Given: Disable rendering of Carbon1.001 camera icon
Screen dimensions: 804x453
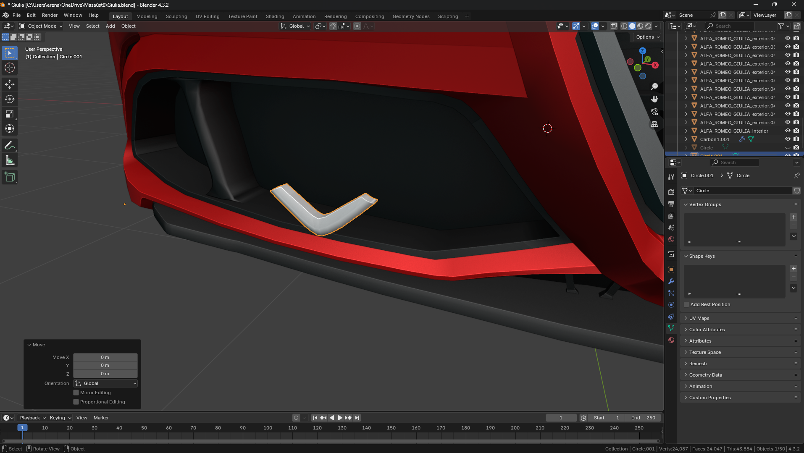Looking at the screenshot, I should (796, 139).
